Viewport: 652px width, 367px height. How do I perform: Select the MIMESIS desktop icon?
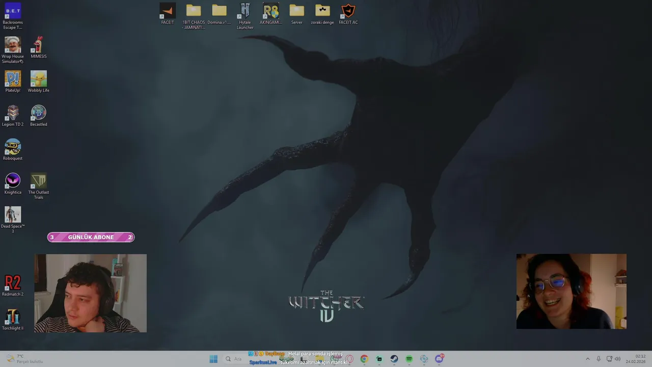[x=39, y=48]
